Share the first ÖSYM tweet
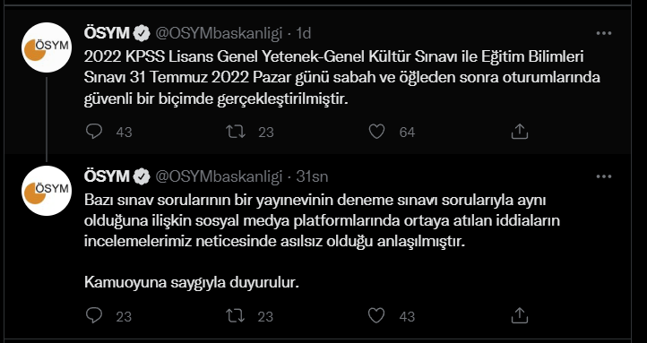Screen dimensions: 647x343 pos(520,132)
